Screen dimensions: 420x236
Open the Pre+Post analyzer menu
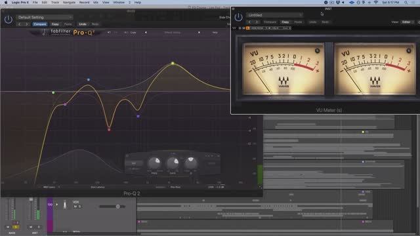[175, 187]
